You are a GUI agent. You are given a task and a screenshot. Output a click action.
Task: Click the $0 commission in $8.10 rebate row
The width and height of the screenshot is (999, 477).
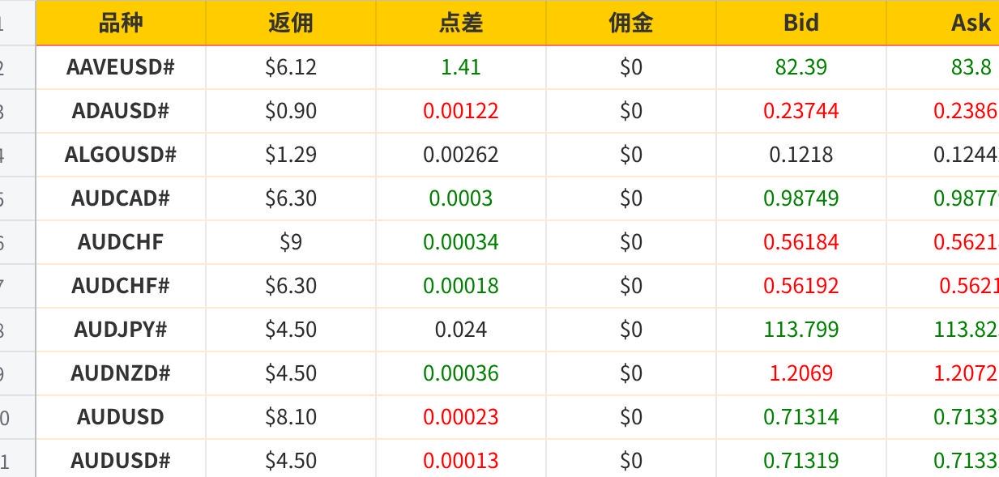(x=631, y=417)
